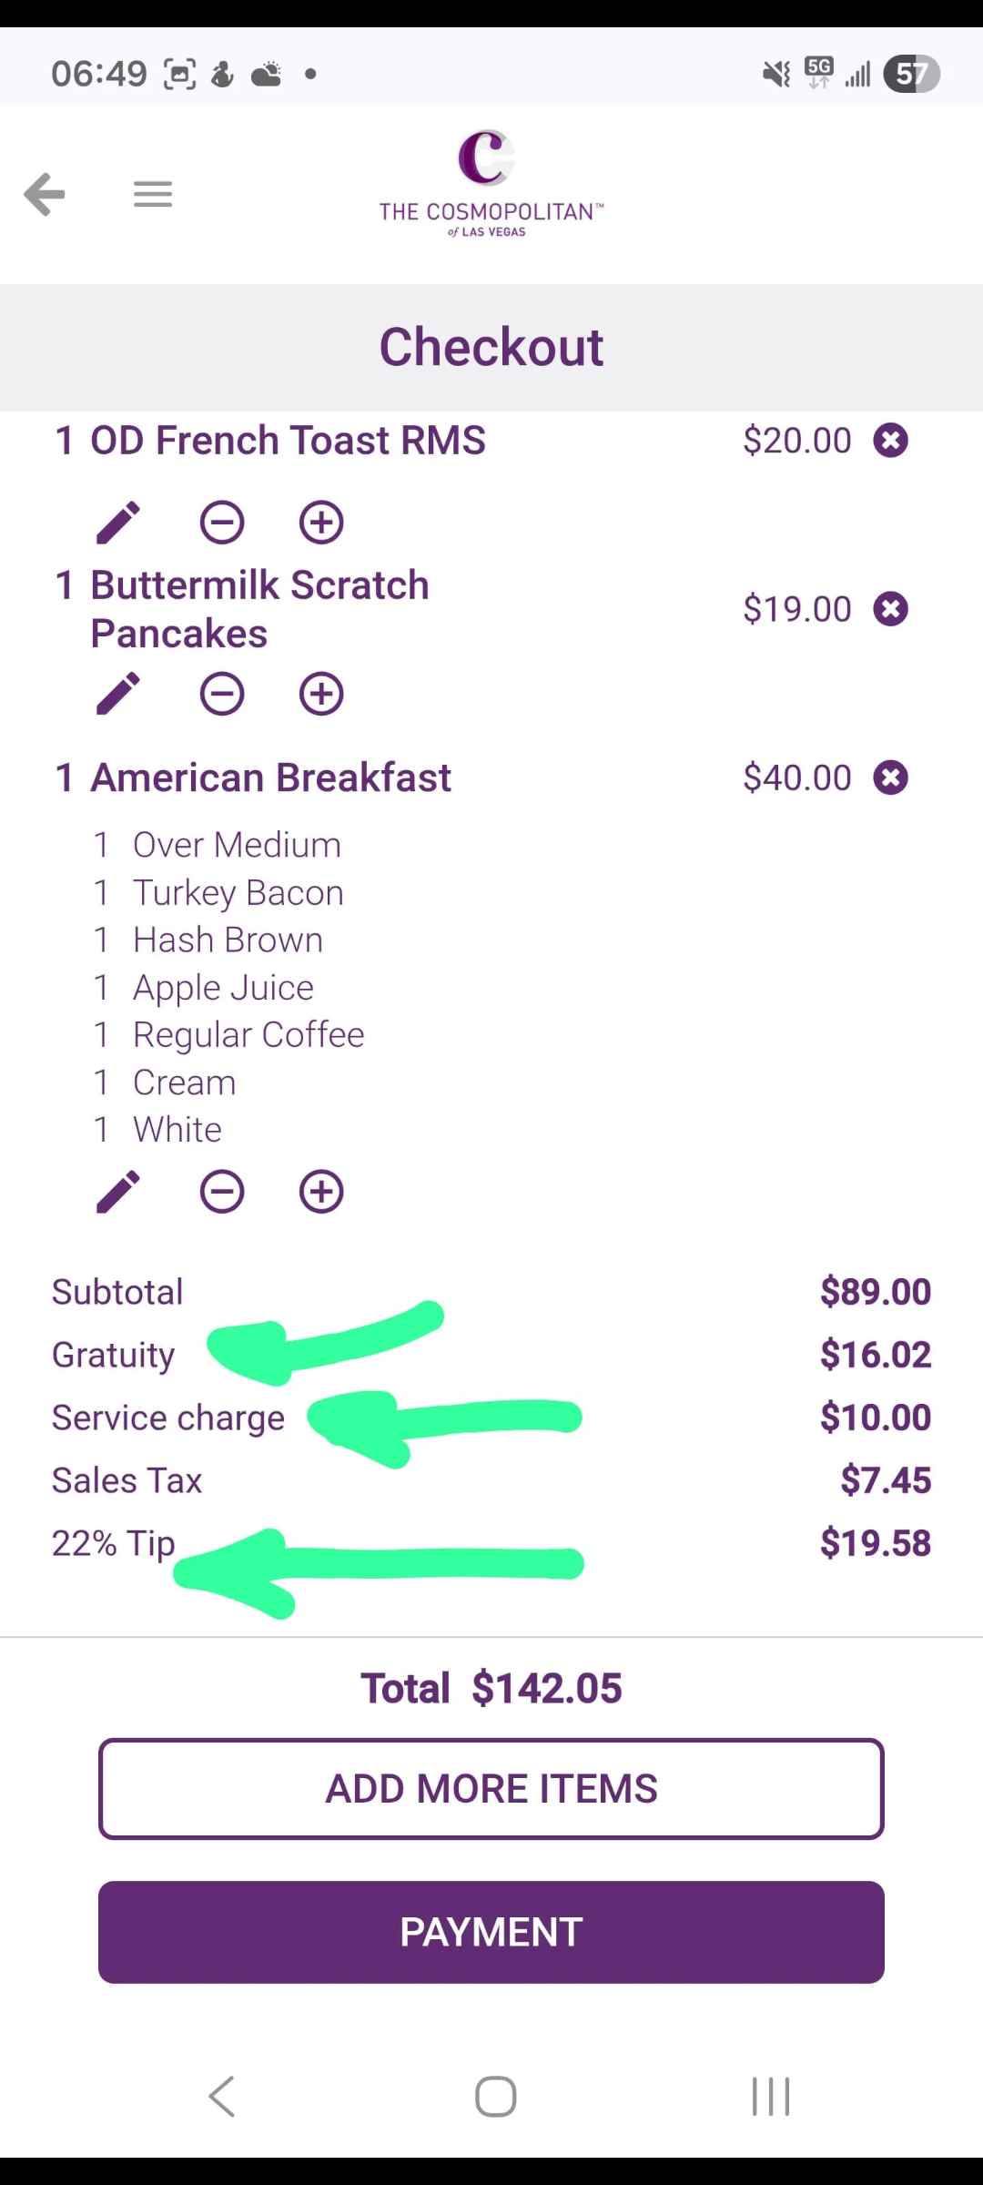Remove OD French Toast RMS from order

pyautogui.click(x=890, y=441)
